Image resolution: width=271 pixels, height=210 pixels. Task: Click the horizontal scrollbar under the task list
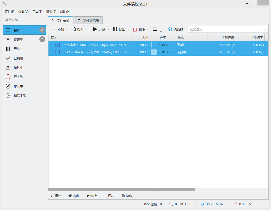tap(121, 189)
